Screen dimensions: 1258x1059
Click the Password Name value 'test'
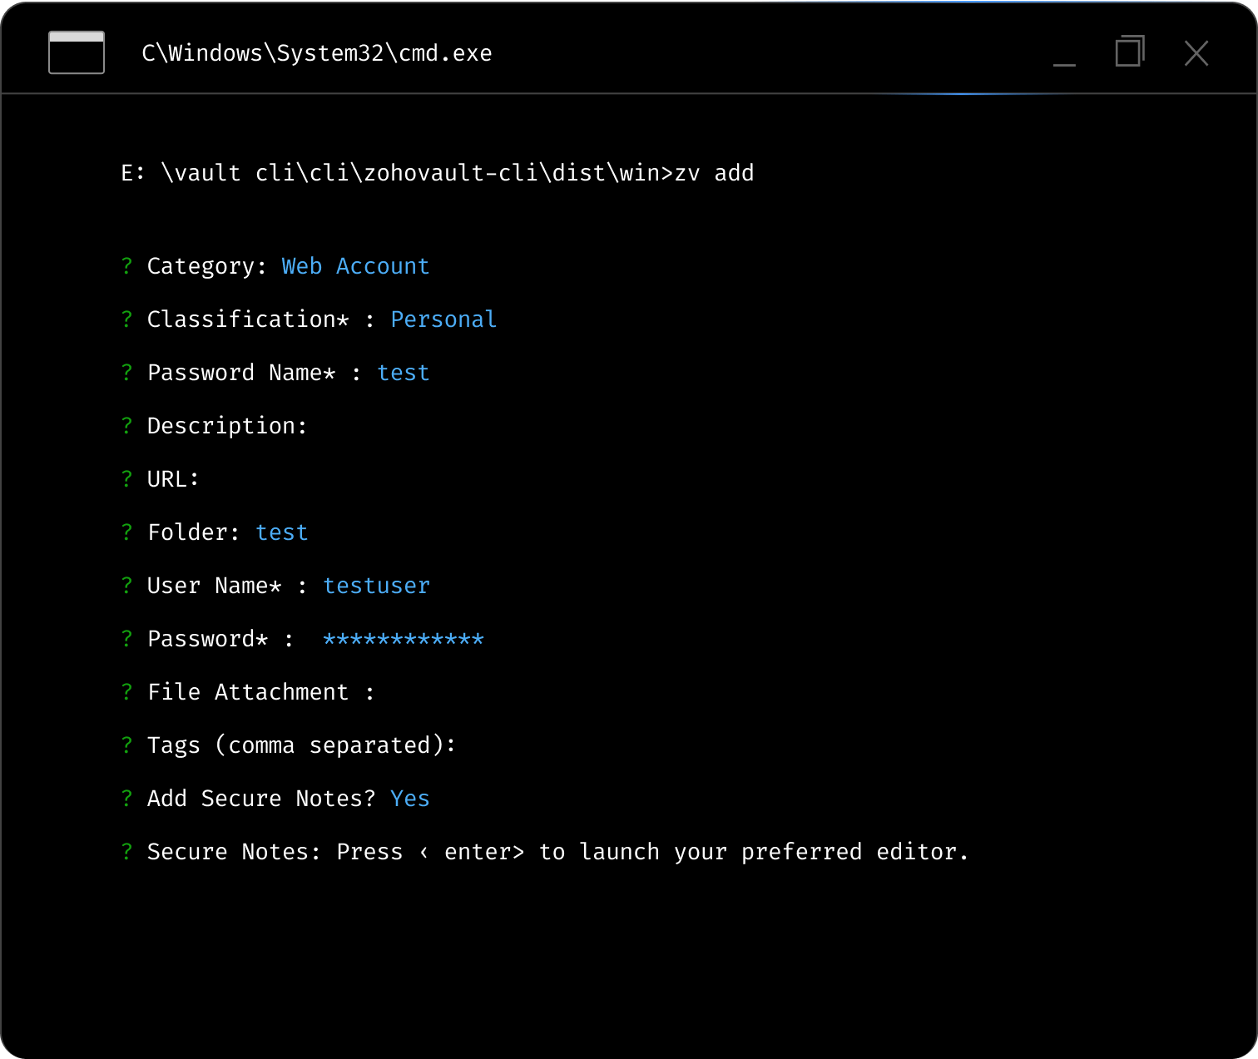tap(404, 373)
